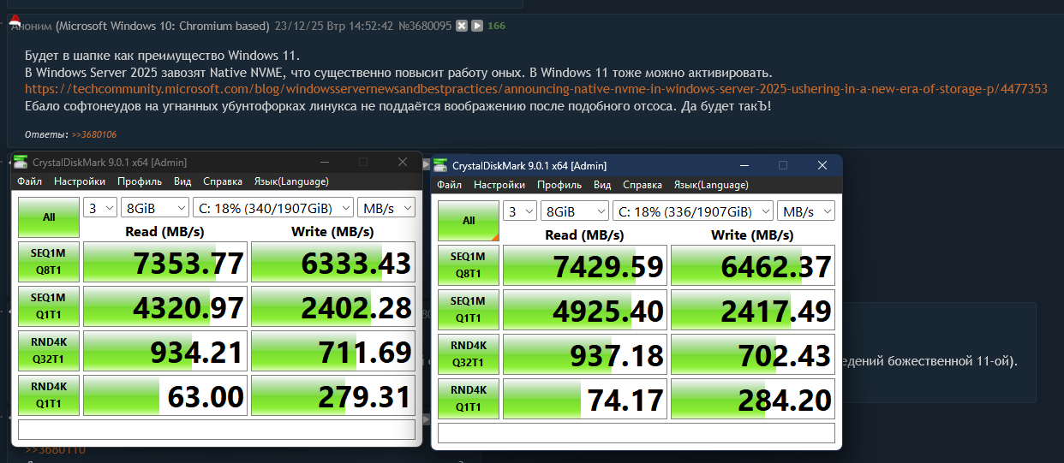The width and height of the screenshot is (1064, 463).
Task: Open Файл menu in the left CrystalDiskMark window
Action: pos(29,181)
